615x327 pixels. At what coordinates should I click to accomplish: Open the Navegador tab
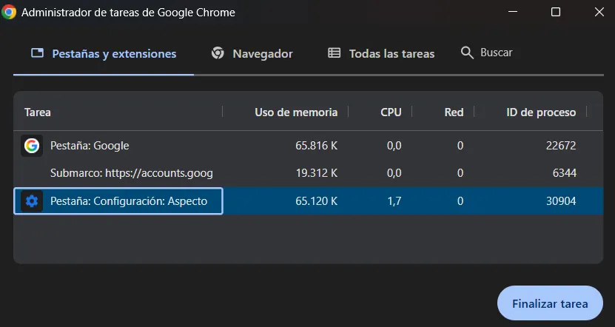[x=252, y=54]
